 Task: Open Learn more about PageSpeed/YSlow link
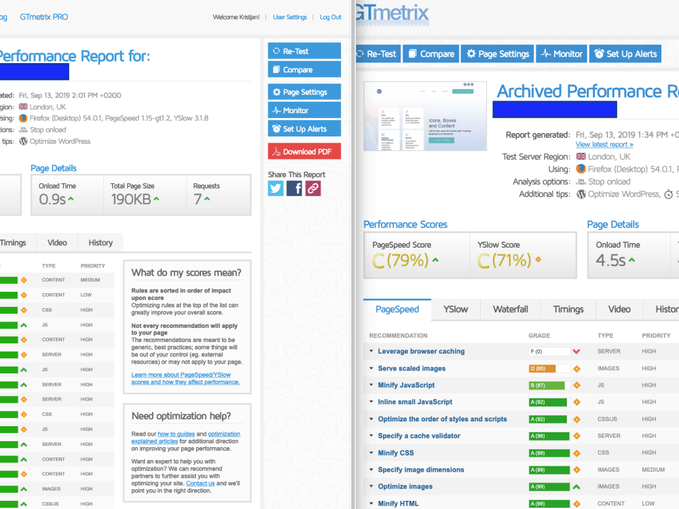(185, 378)
